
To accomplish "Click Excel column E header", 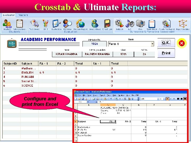I will pos(139,105).
